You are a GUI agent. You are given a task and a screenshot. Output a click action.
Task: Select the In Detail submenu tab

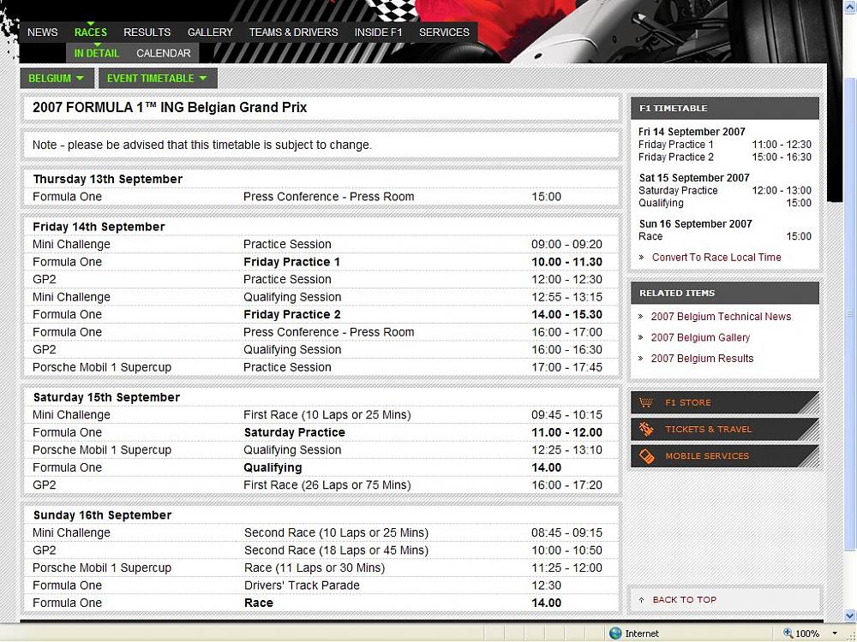tap(97, 53)
